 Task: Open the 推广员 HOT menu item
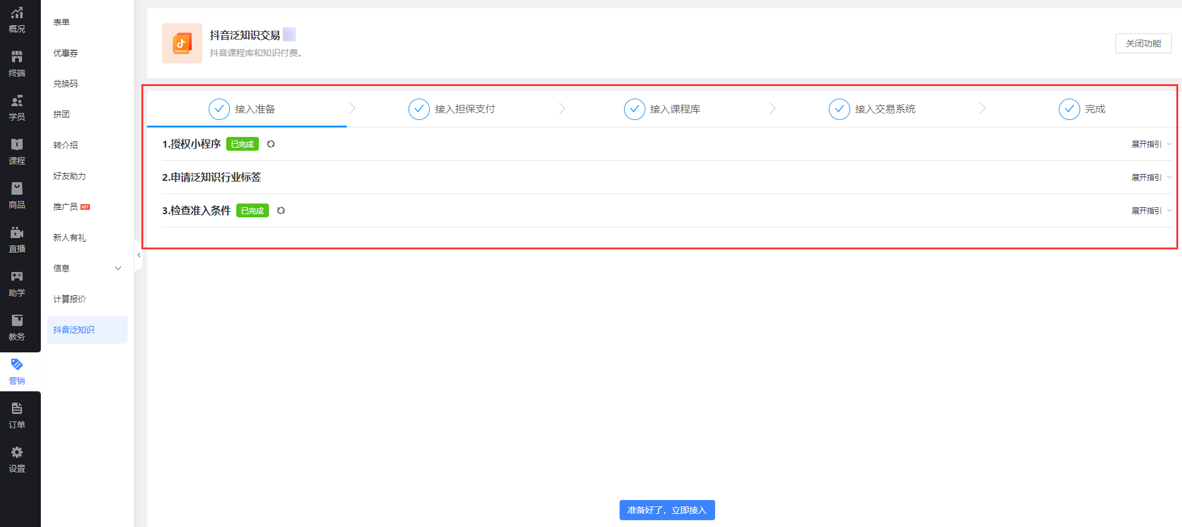tap(72, 207)
